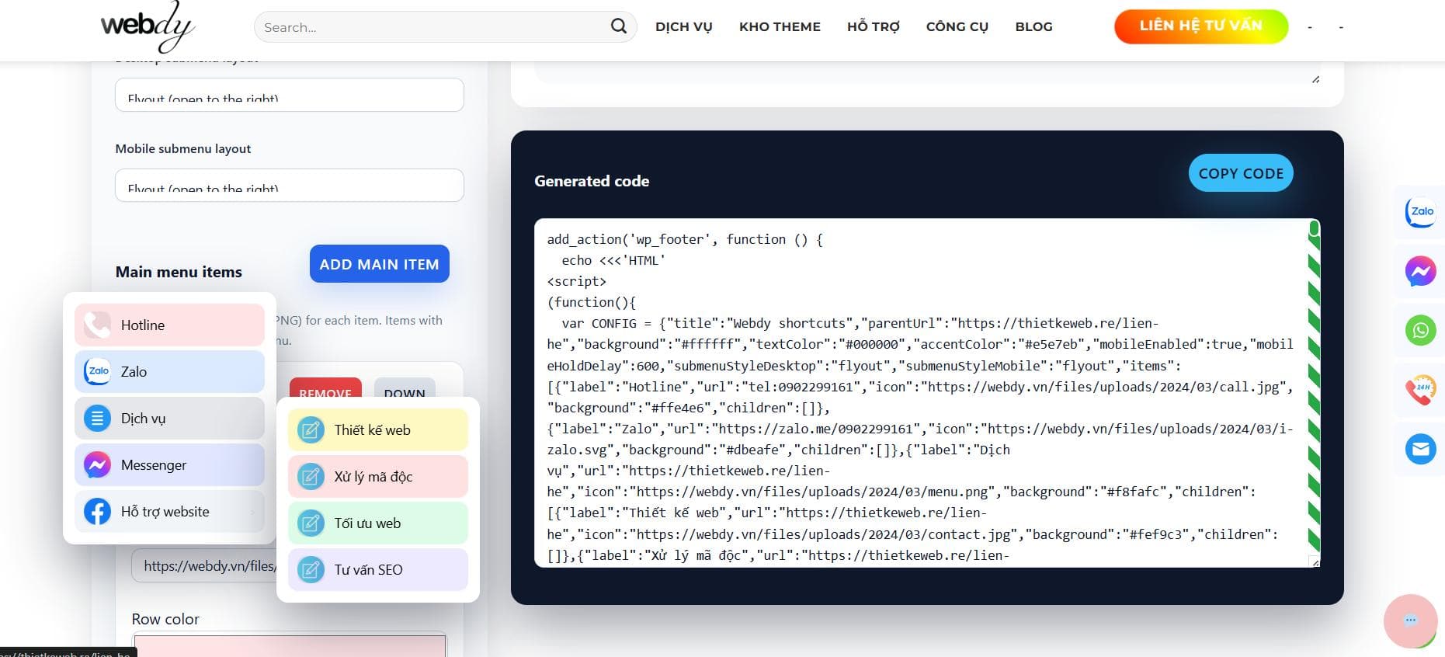Click the Messenger icon in shortcut menu

pos(97,464)
